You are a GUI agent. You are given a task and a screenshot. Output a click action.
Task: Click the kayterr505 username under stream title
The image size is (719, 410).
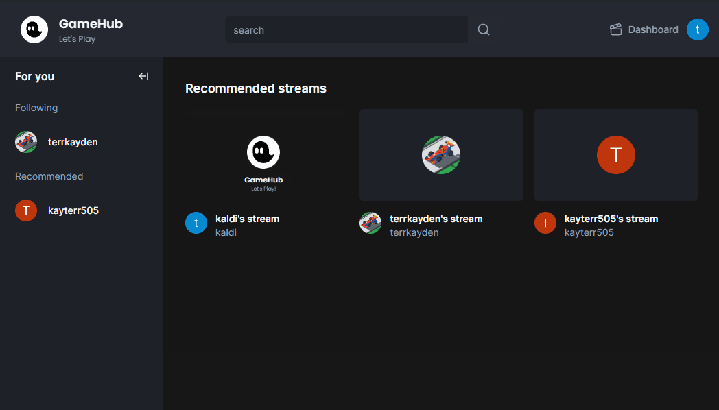pyautogui.click(x=589, y=232)
